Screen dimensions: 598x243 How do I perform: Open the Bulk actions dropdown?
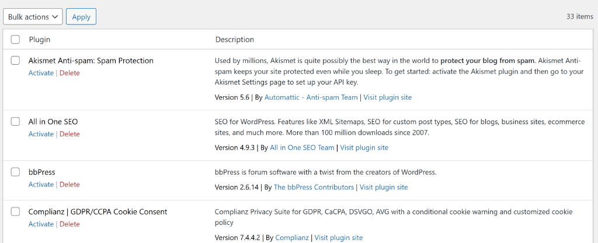pyautogui.click(x=33, y=17)
